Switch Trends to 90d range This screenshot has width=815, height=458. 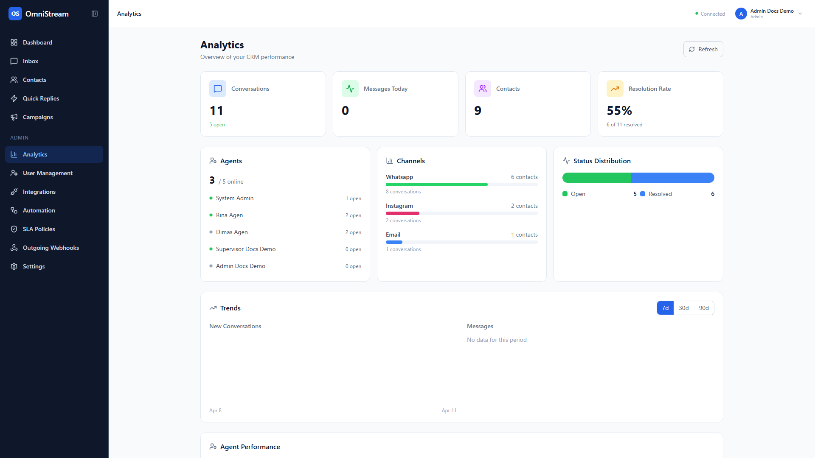click(704, 308)
